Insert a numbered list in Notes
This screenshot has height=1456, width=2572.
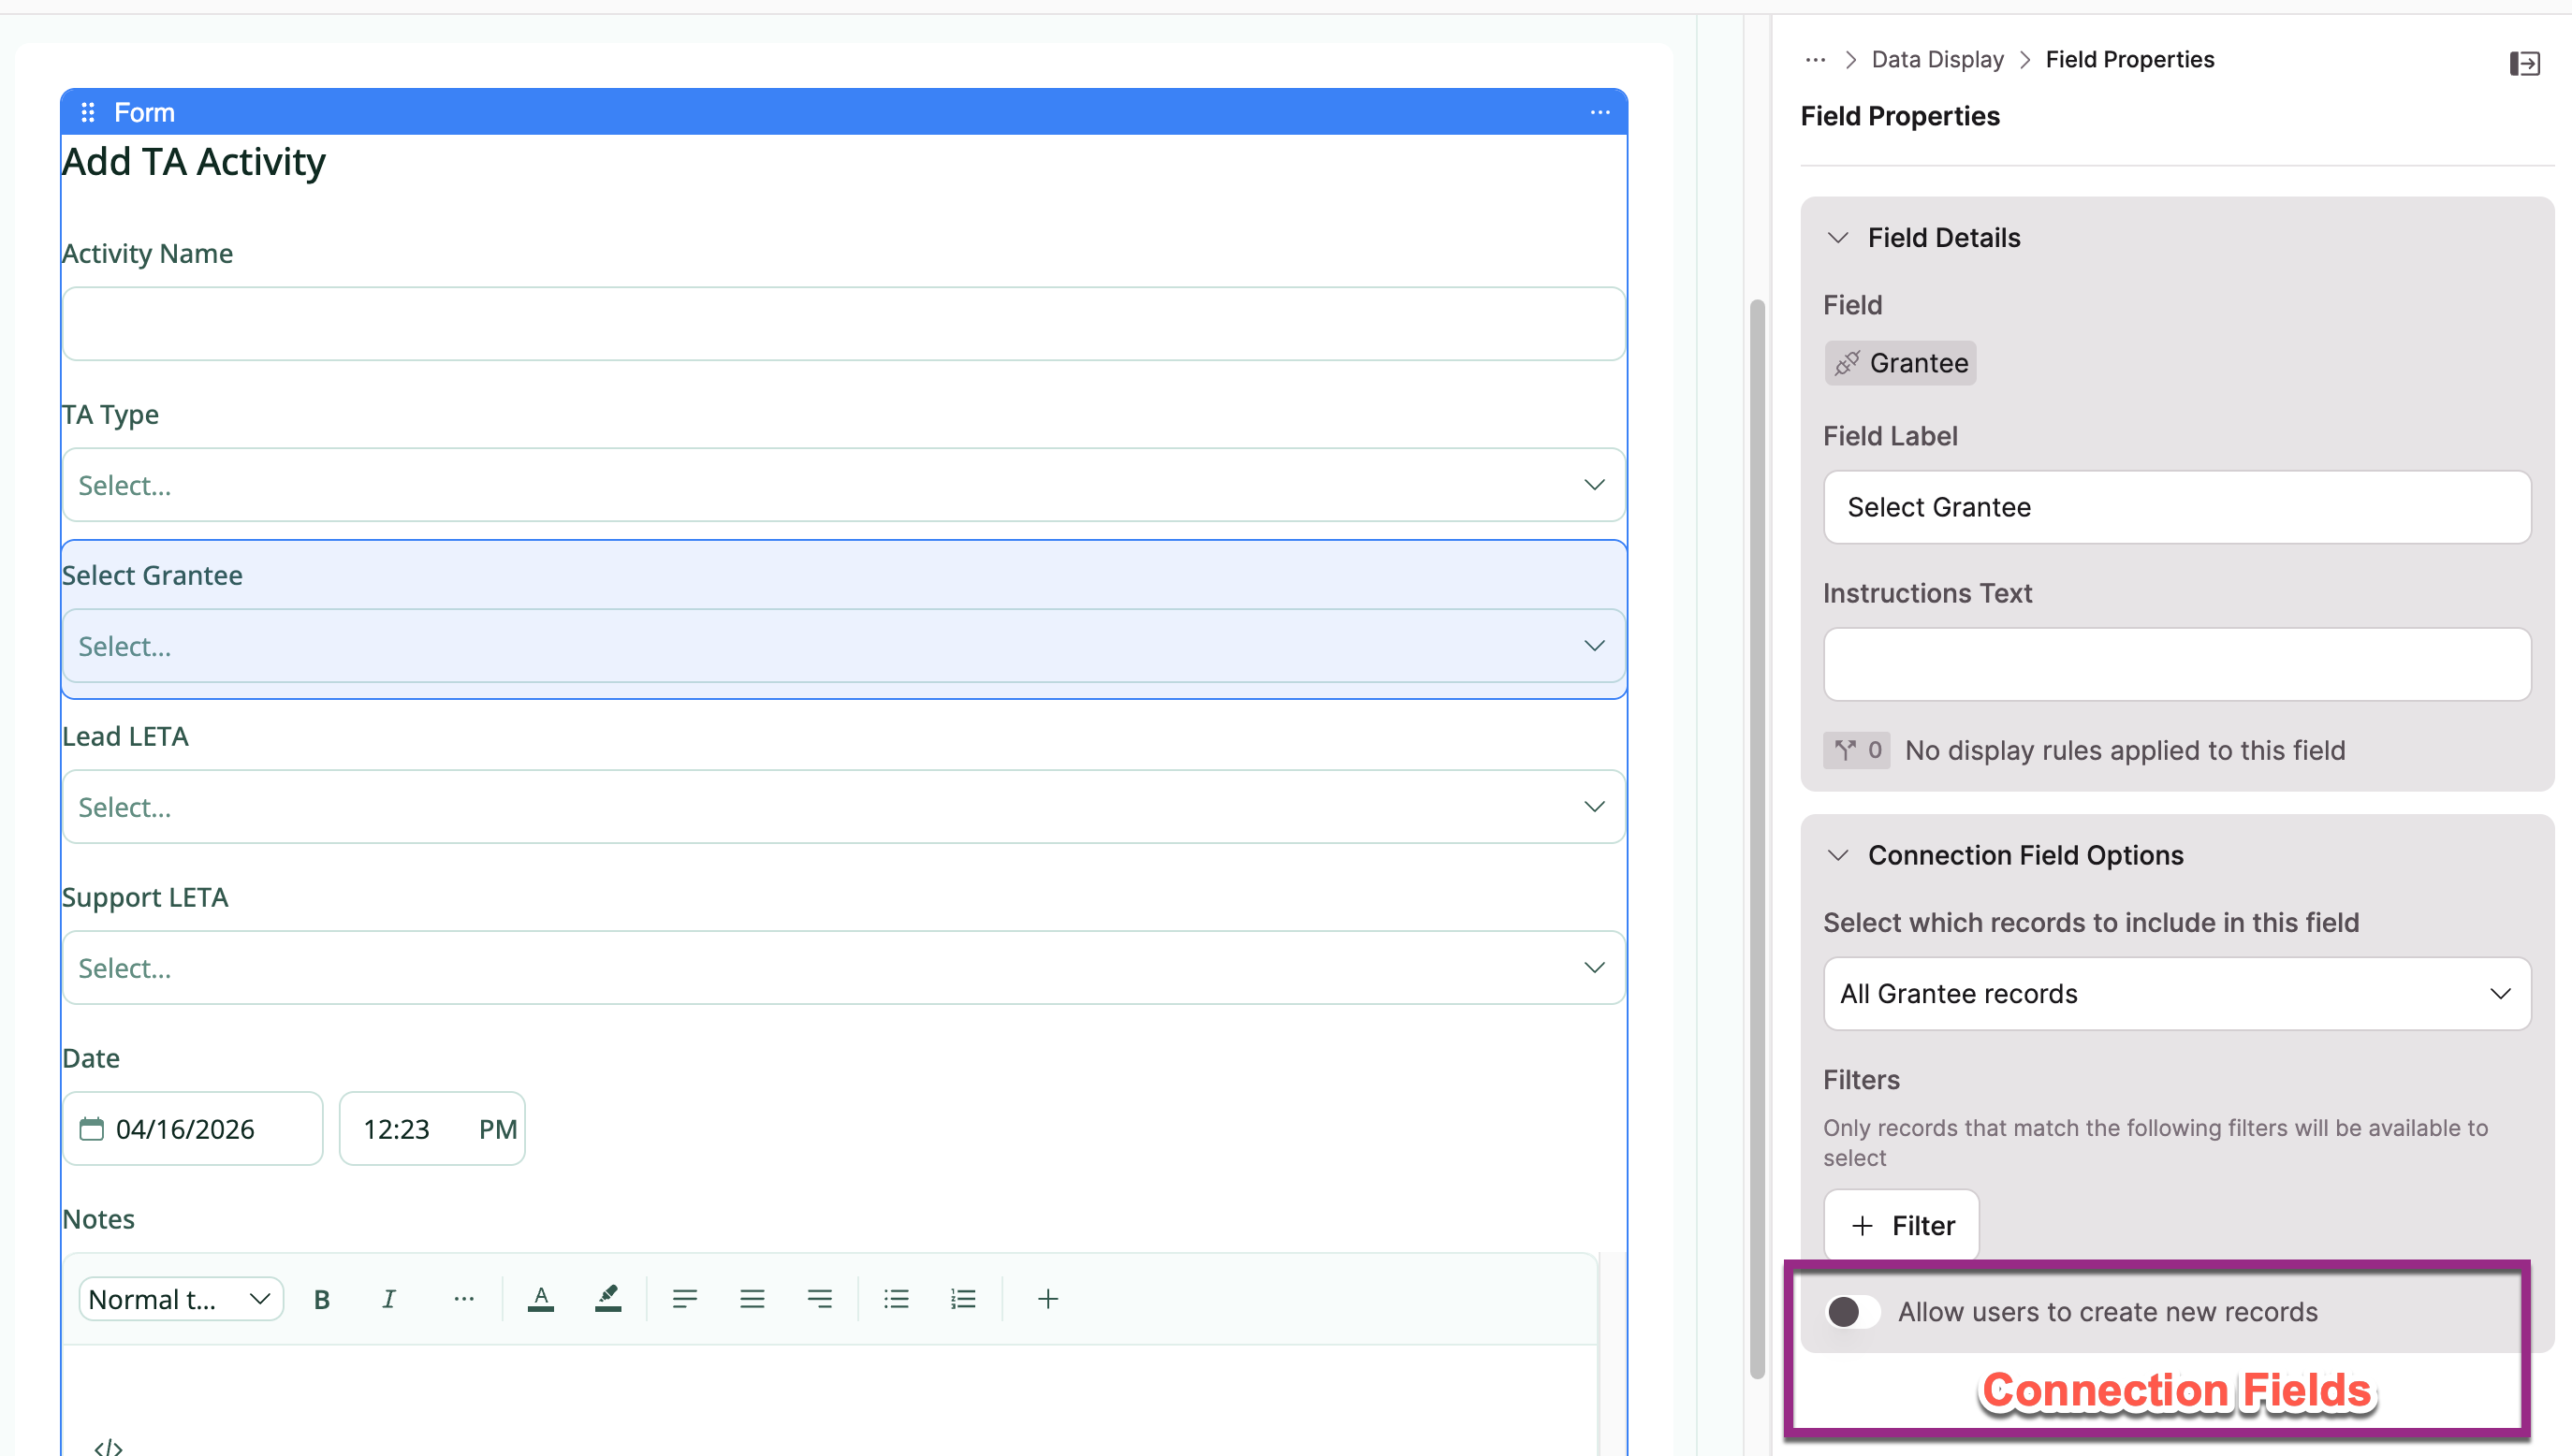[962, 1299]
